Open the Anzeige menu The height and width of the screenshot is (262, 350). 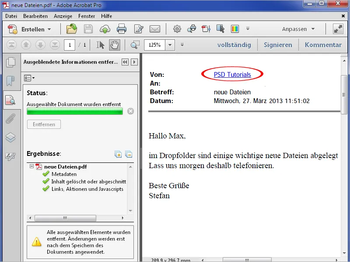pos(63,16)
